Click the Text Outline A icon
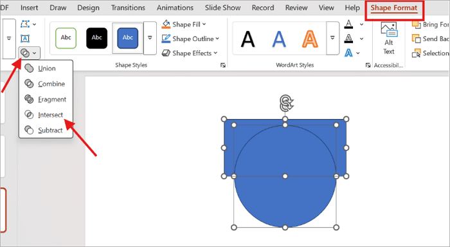 point(348,38)
